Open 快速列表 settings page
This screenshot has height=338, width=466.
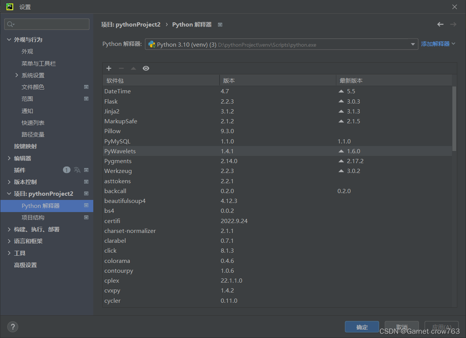(x=33, y=123)
